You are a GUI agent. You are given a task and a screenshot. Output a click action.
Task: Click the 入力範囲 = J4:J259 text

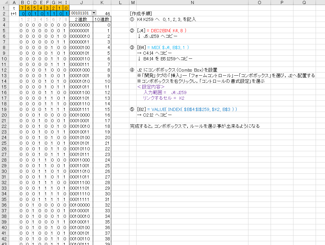165,92
